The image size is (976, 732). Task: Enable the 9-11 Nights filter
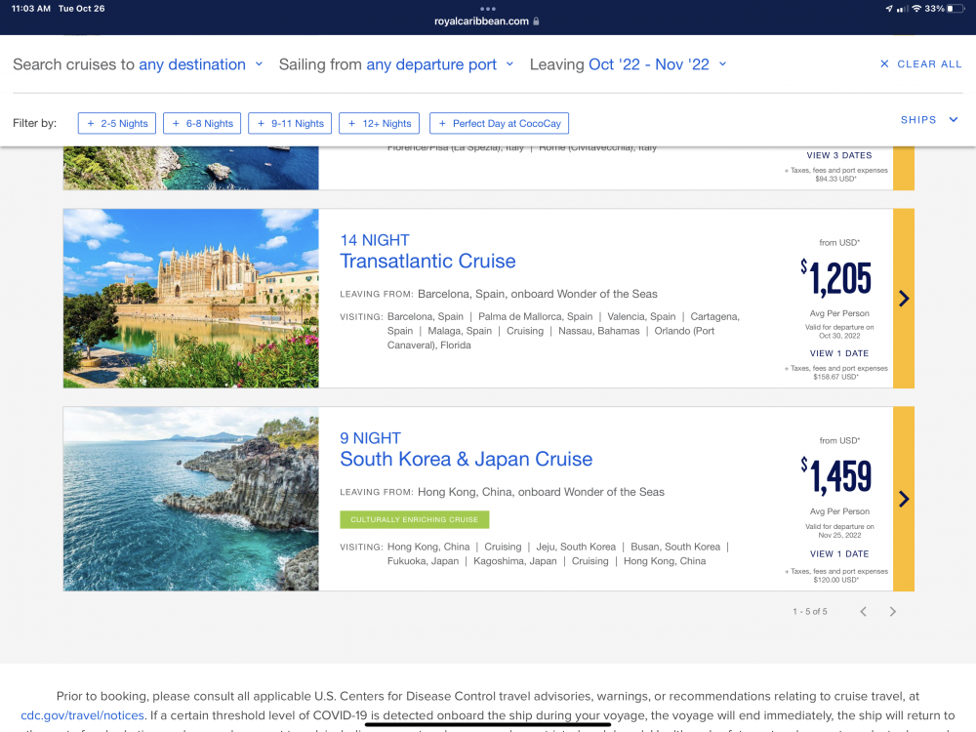pos(290,124)
